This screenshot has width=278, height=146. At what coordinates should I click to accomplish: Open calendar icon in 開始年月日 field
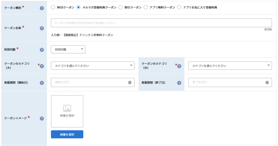pos(130,82)
